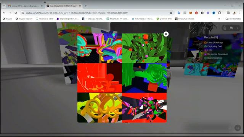Click the People (5) heading
244x137 pixels.
(211, 37)
